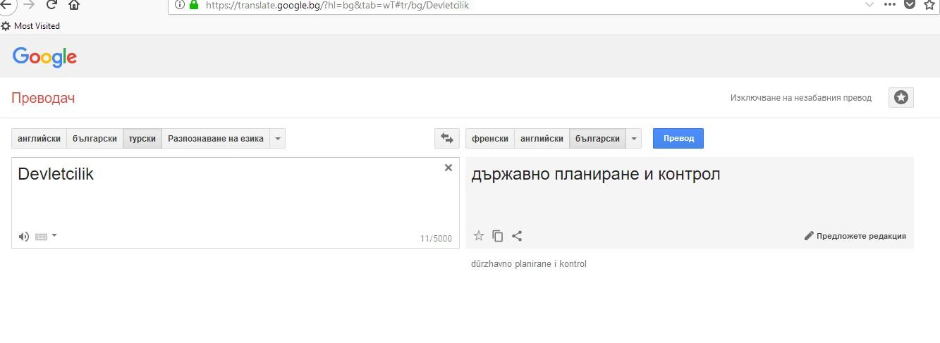This screenshot has width=940, height=343.
Task: Share the translation
Action: [x=517, y=236]
